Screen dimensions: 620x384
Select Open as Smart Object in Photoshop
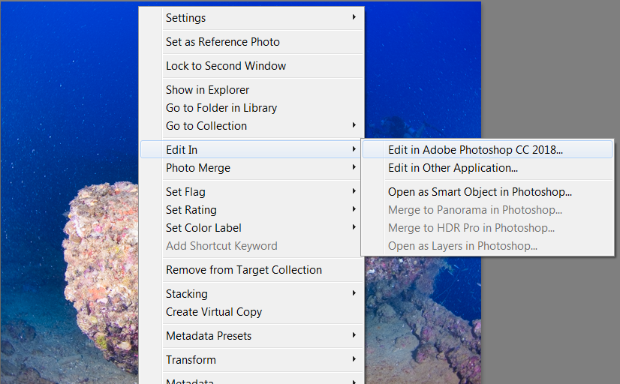point(488,192)
